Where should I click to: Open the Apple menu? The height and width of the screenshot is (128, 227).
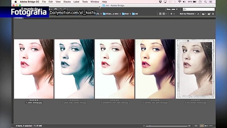point(16,2)
